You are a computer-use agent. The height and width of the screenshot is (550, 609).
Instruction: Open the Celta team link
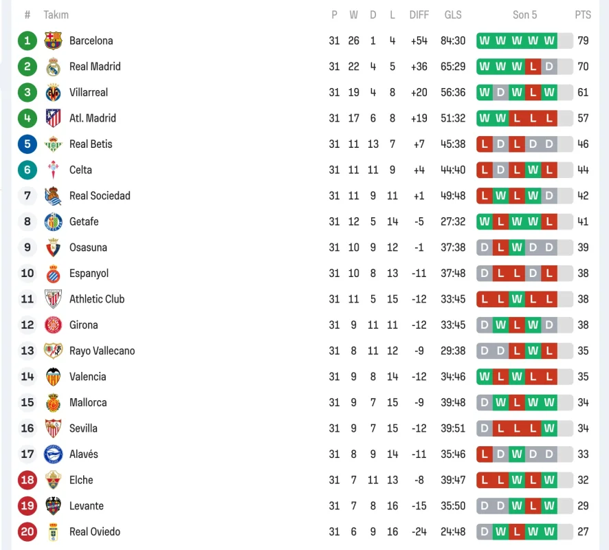[x=80, y=170]
